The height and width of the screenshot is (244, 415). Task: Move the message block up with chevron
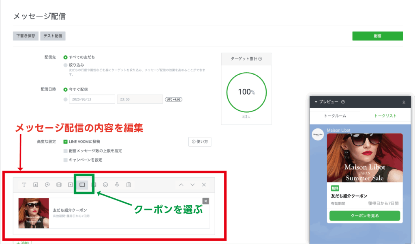pos(181,185)
